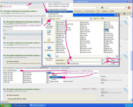Select Pulpit in the dialog places bar

pyautogui.click(x=49, y=32)
